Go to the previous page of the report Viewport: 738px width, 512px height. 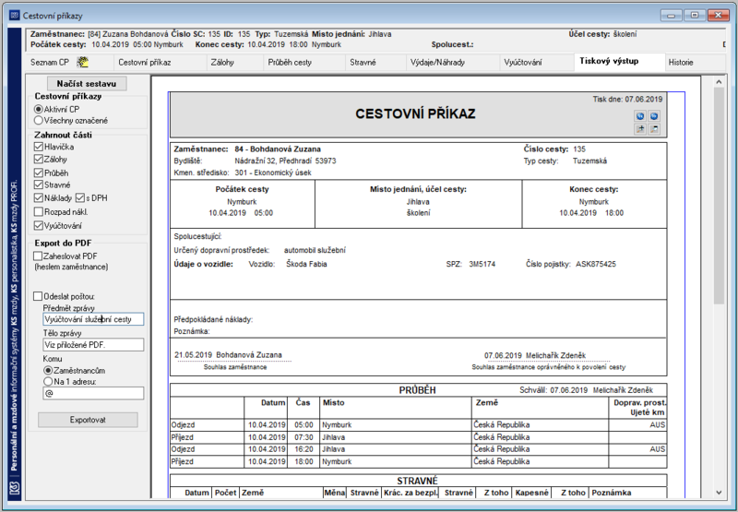[640, 116]
